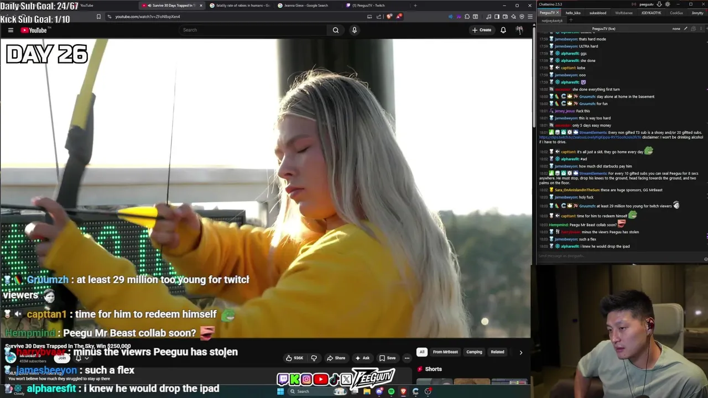The image size is (708, 398).
Task: Select the From MrBeast filter chip
Action: pyautogui.click(x=445, y=352)
